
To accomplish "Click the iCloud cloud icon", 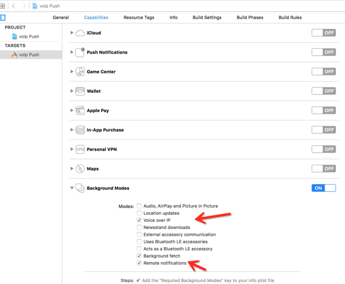I will (80, 33).
